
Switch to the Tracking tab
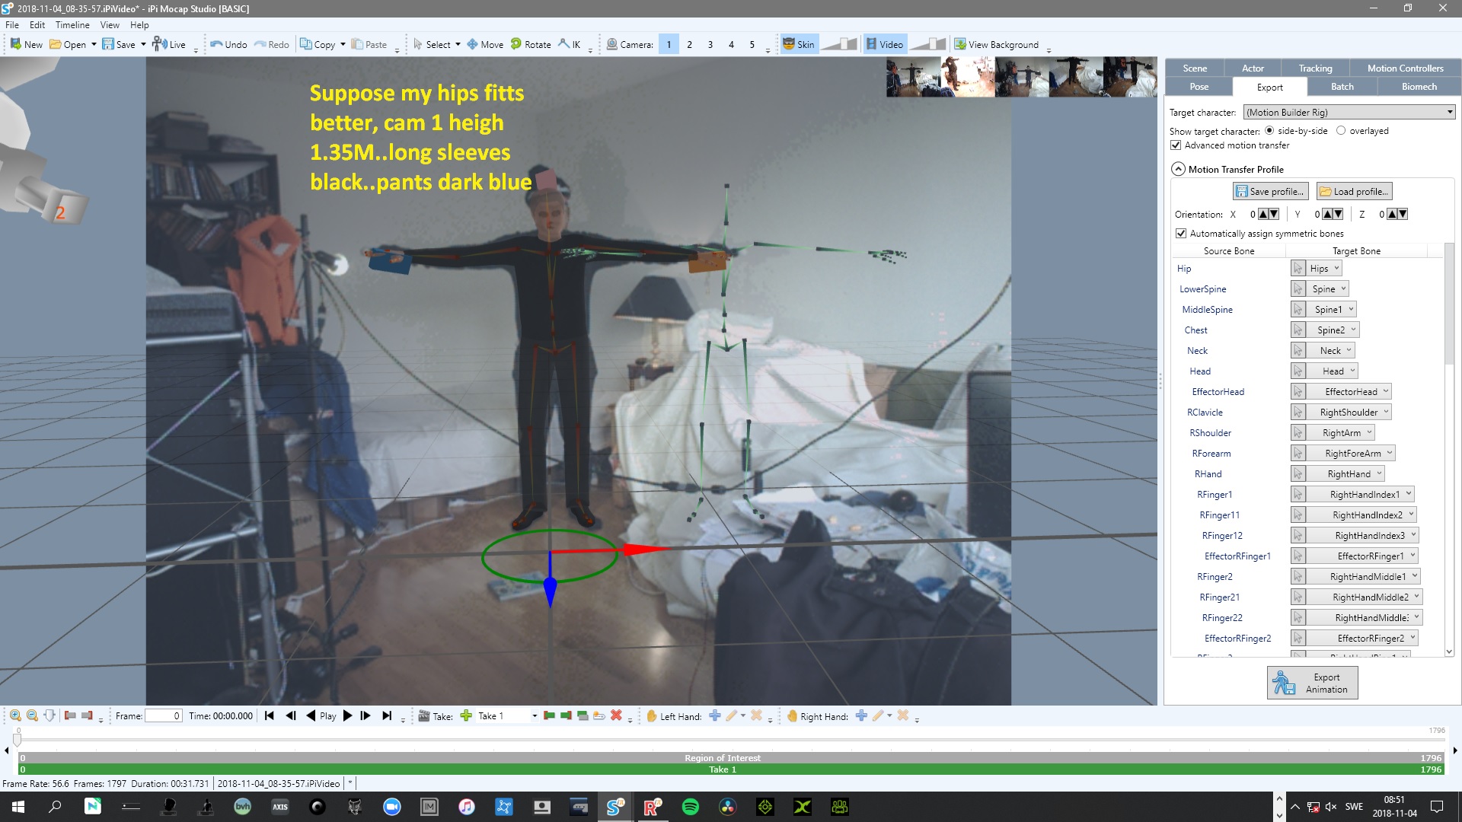(1315, 68)
